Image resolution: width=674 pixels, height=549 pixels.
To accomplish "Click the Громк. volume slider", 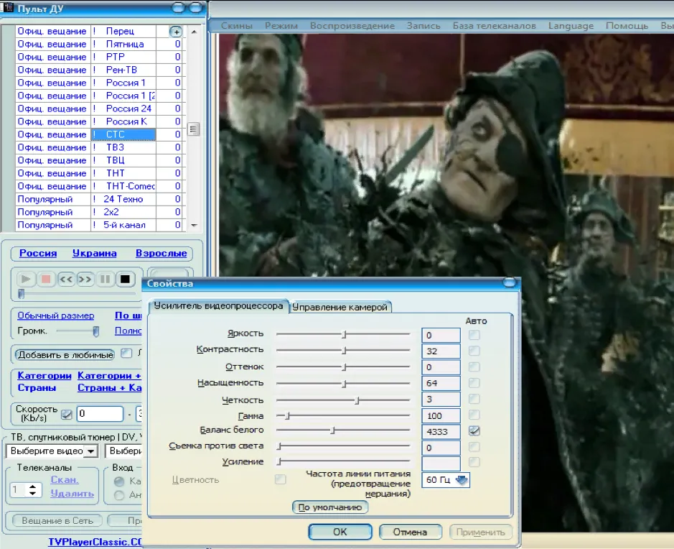I will 78,331.
